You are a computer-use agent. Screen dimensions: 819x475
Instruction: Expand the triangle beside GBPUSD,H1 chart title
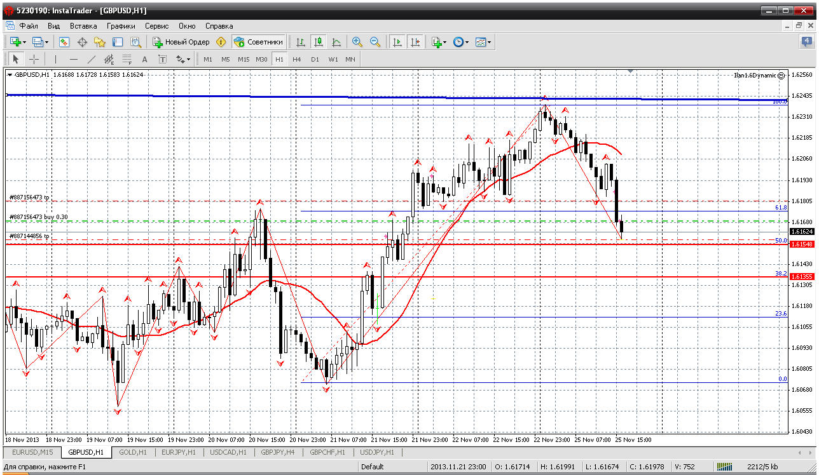click(10, 75)
